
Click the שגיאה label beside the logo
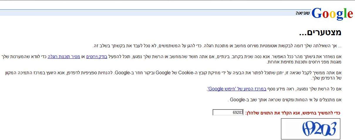tap(303, 13)
